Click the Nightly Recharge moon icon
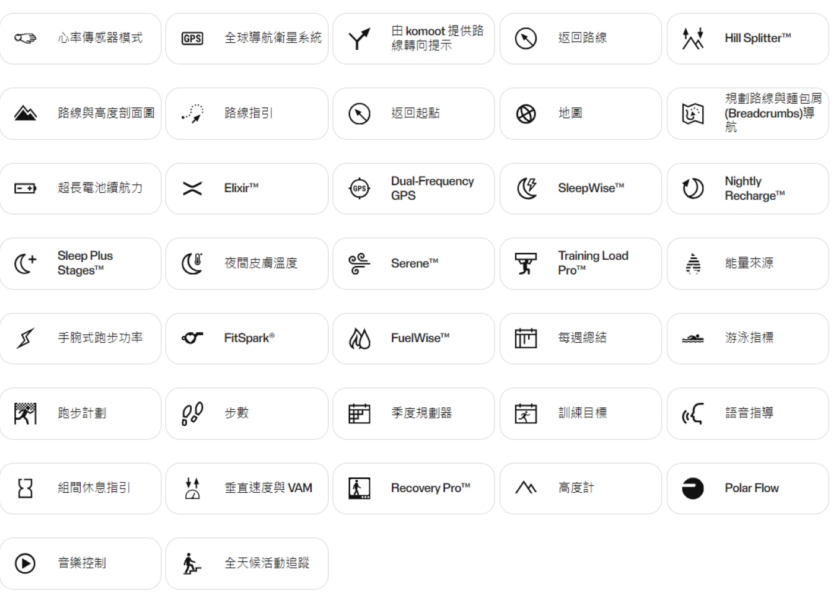This screenshot has height=593, width=834. (693, 189)
